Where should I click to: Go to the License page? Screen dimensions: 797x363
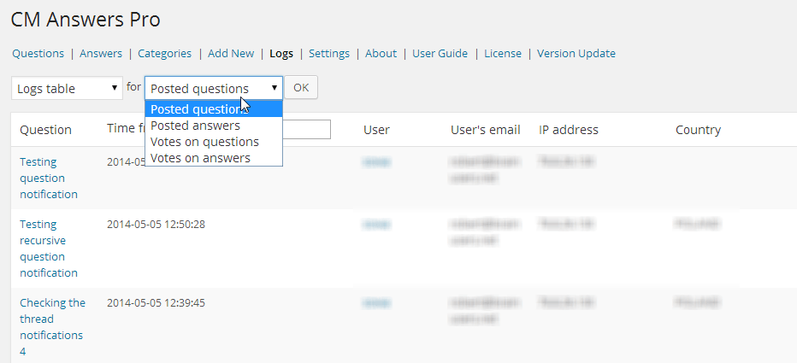[502, 53]
